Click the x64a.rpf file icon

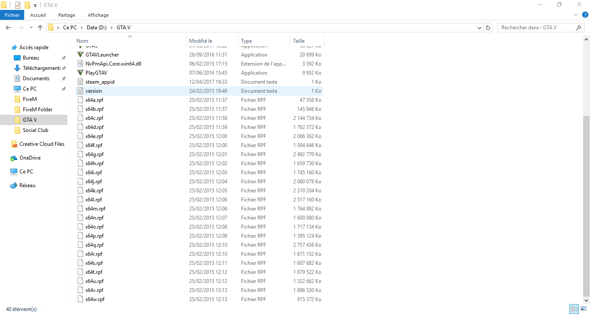[x=80, y=100]
